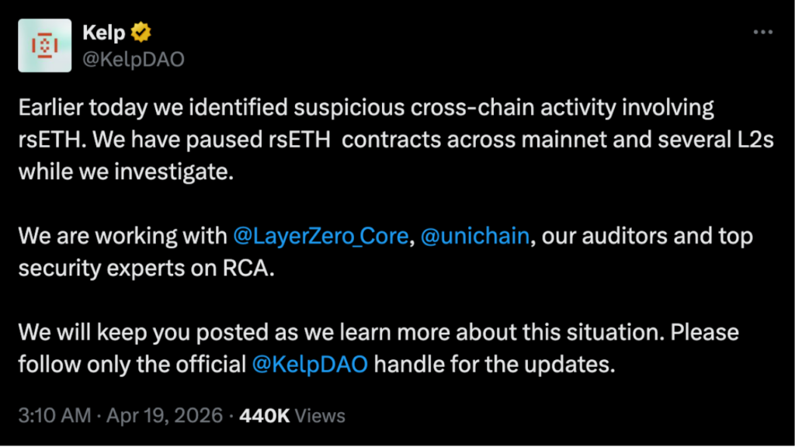This screenshot has height=447, width=795.
Task: Click the gold verified checkmark beside Kelp
Action: (141, 32)
